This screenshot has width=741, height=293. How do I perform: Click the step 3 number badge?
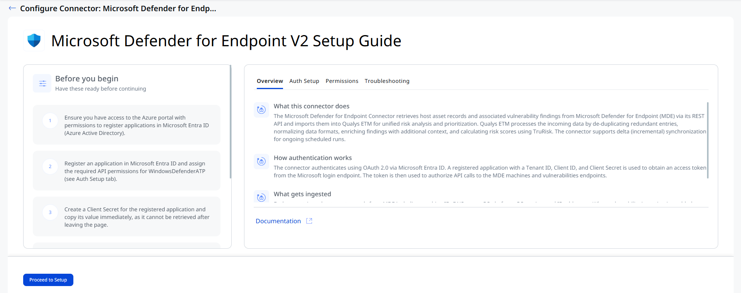point(50,212)
